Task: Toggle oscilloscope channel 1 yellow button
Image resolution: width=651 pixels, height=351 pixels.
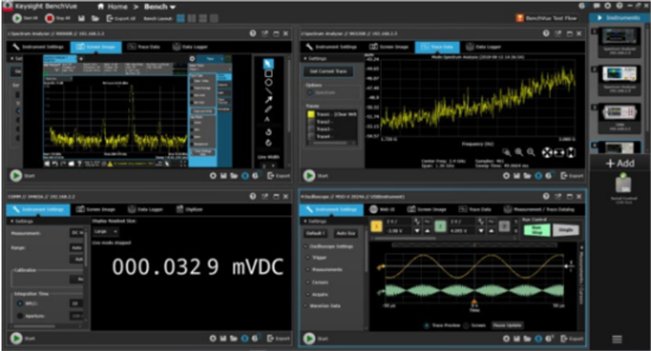Action: tap(376, 226)
